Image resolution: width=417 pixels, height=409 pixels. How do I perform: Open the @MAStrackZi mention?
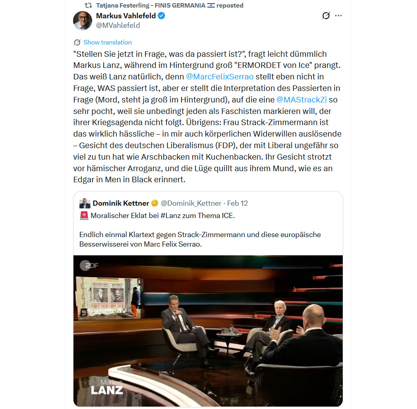tap(301, 100)
